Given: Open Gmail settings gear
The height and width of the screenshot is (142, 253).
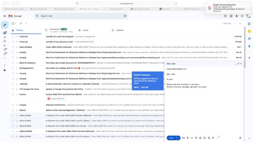Looking at the screenshot, I should click(x=231, y=16).
